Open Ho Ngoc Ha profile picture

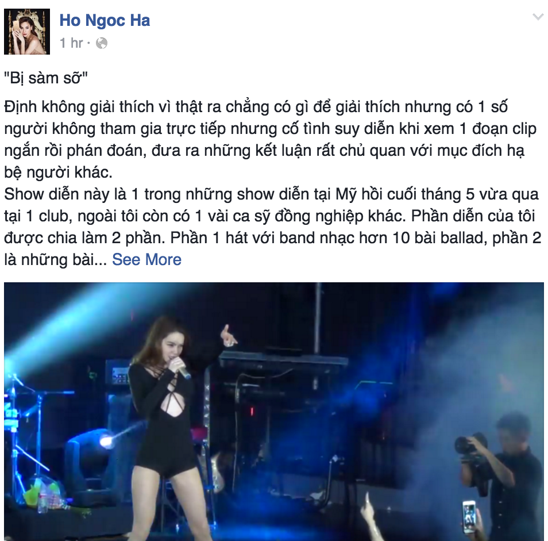(x=27, y=32)
